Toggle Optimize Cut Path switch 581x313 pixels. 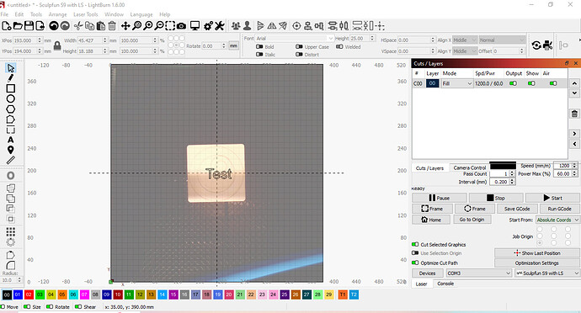point(415,263)
